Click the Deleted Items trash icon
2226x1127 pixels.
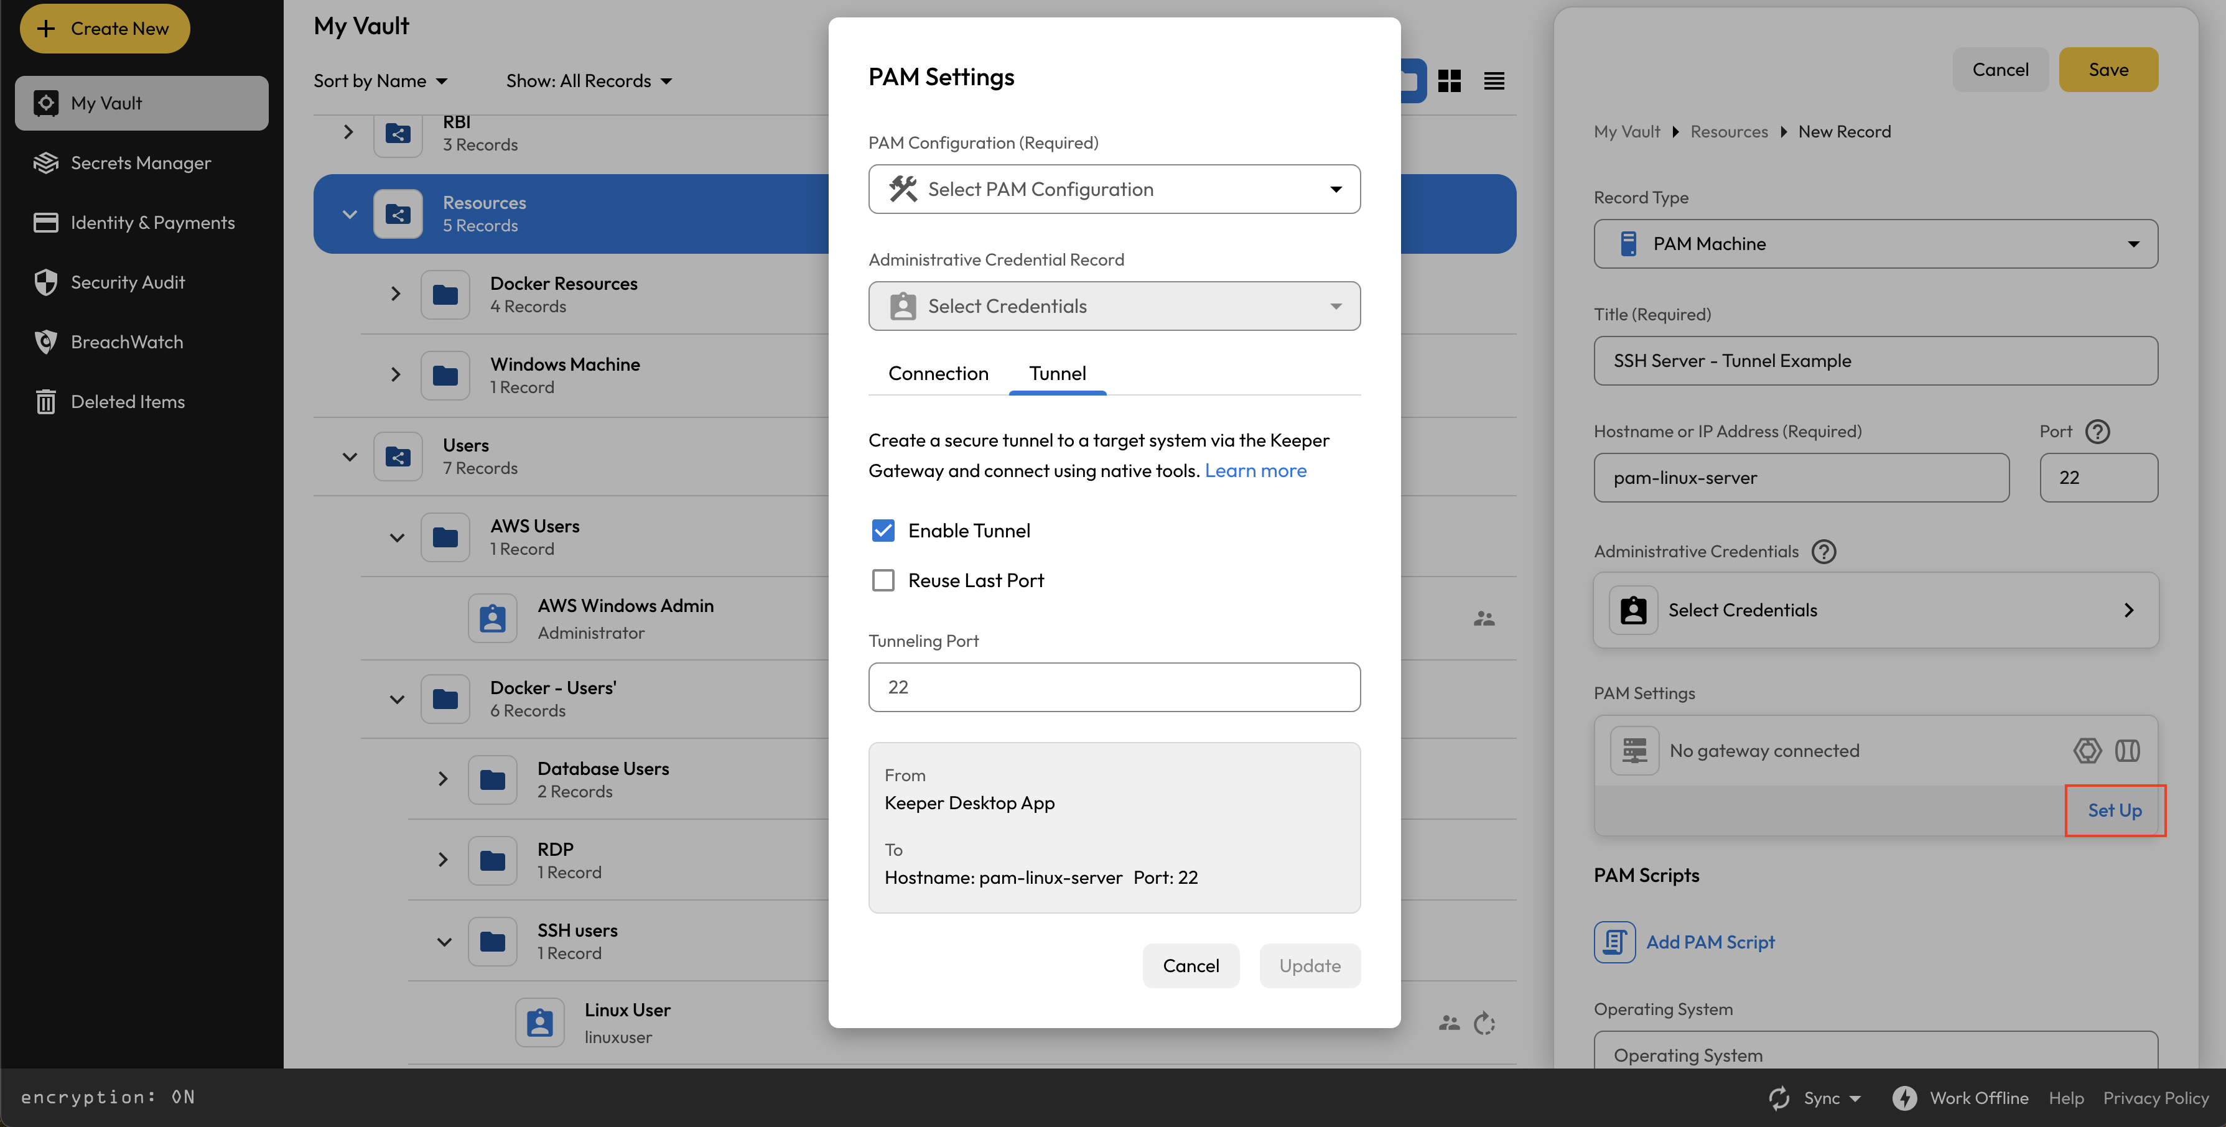pos(46,402)
